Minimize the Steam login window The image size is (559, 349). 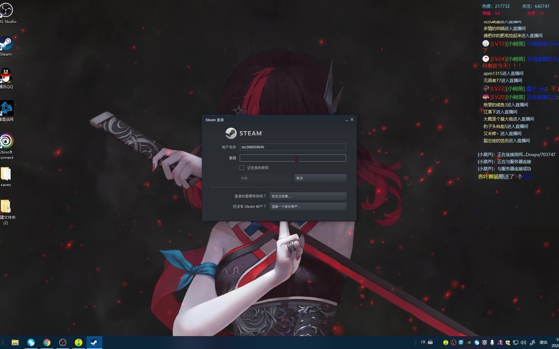pyautogui.click(x=346, y=120)
